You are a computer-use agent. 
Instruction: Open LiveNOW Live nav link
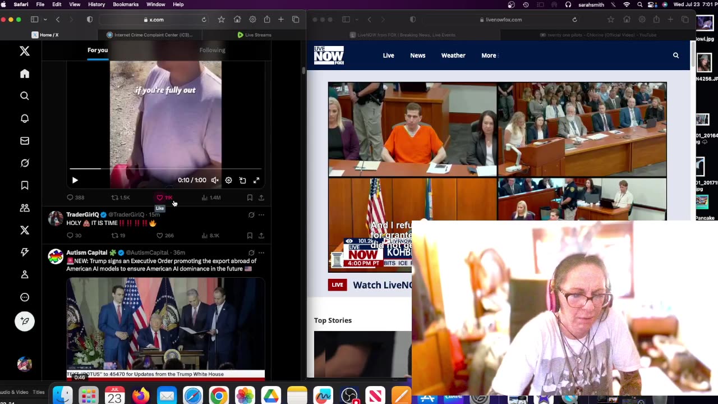(x=388, y=56)
